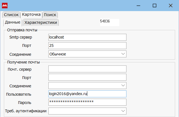Switch to the Данные subtab

[13, 22]
